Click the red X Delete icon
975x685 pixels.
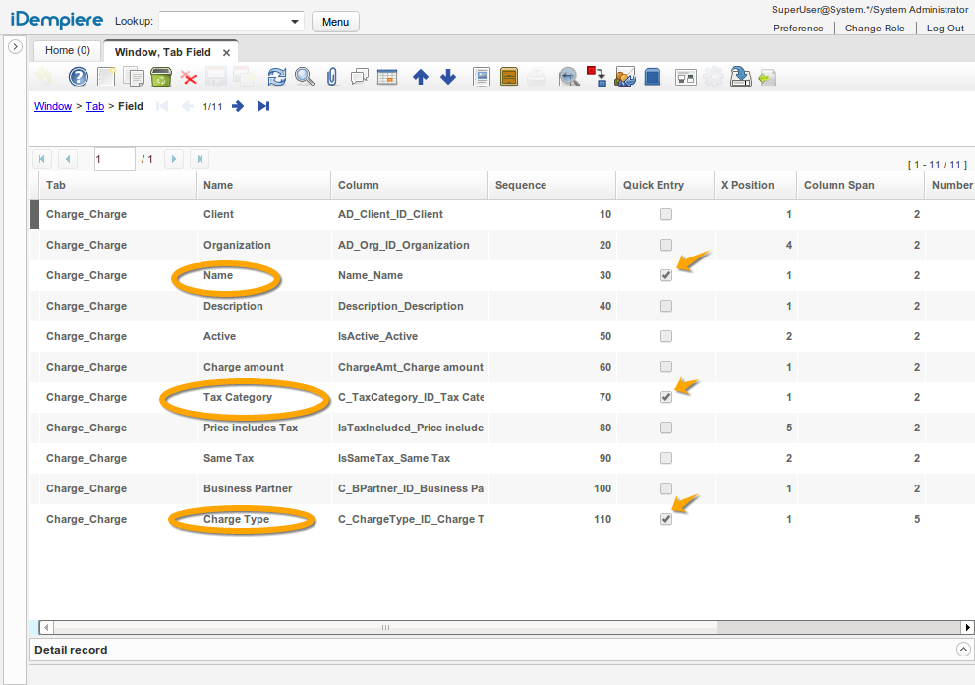coord(189,77)
